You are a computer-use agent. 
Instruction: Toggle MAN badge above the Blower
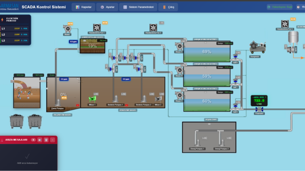[70, 23]
